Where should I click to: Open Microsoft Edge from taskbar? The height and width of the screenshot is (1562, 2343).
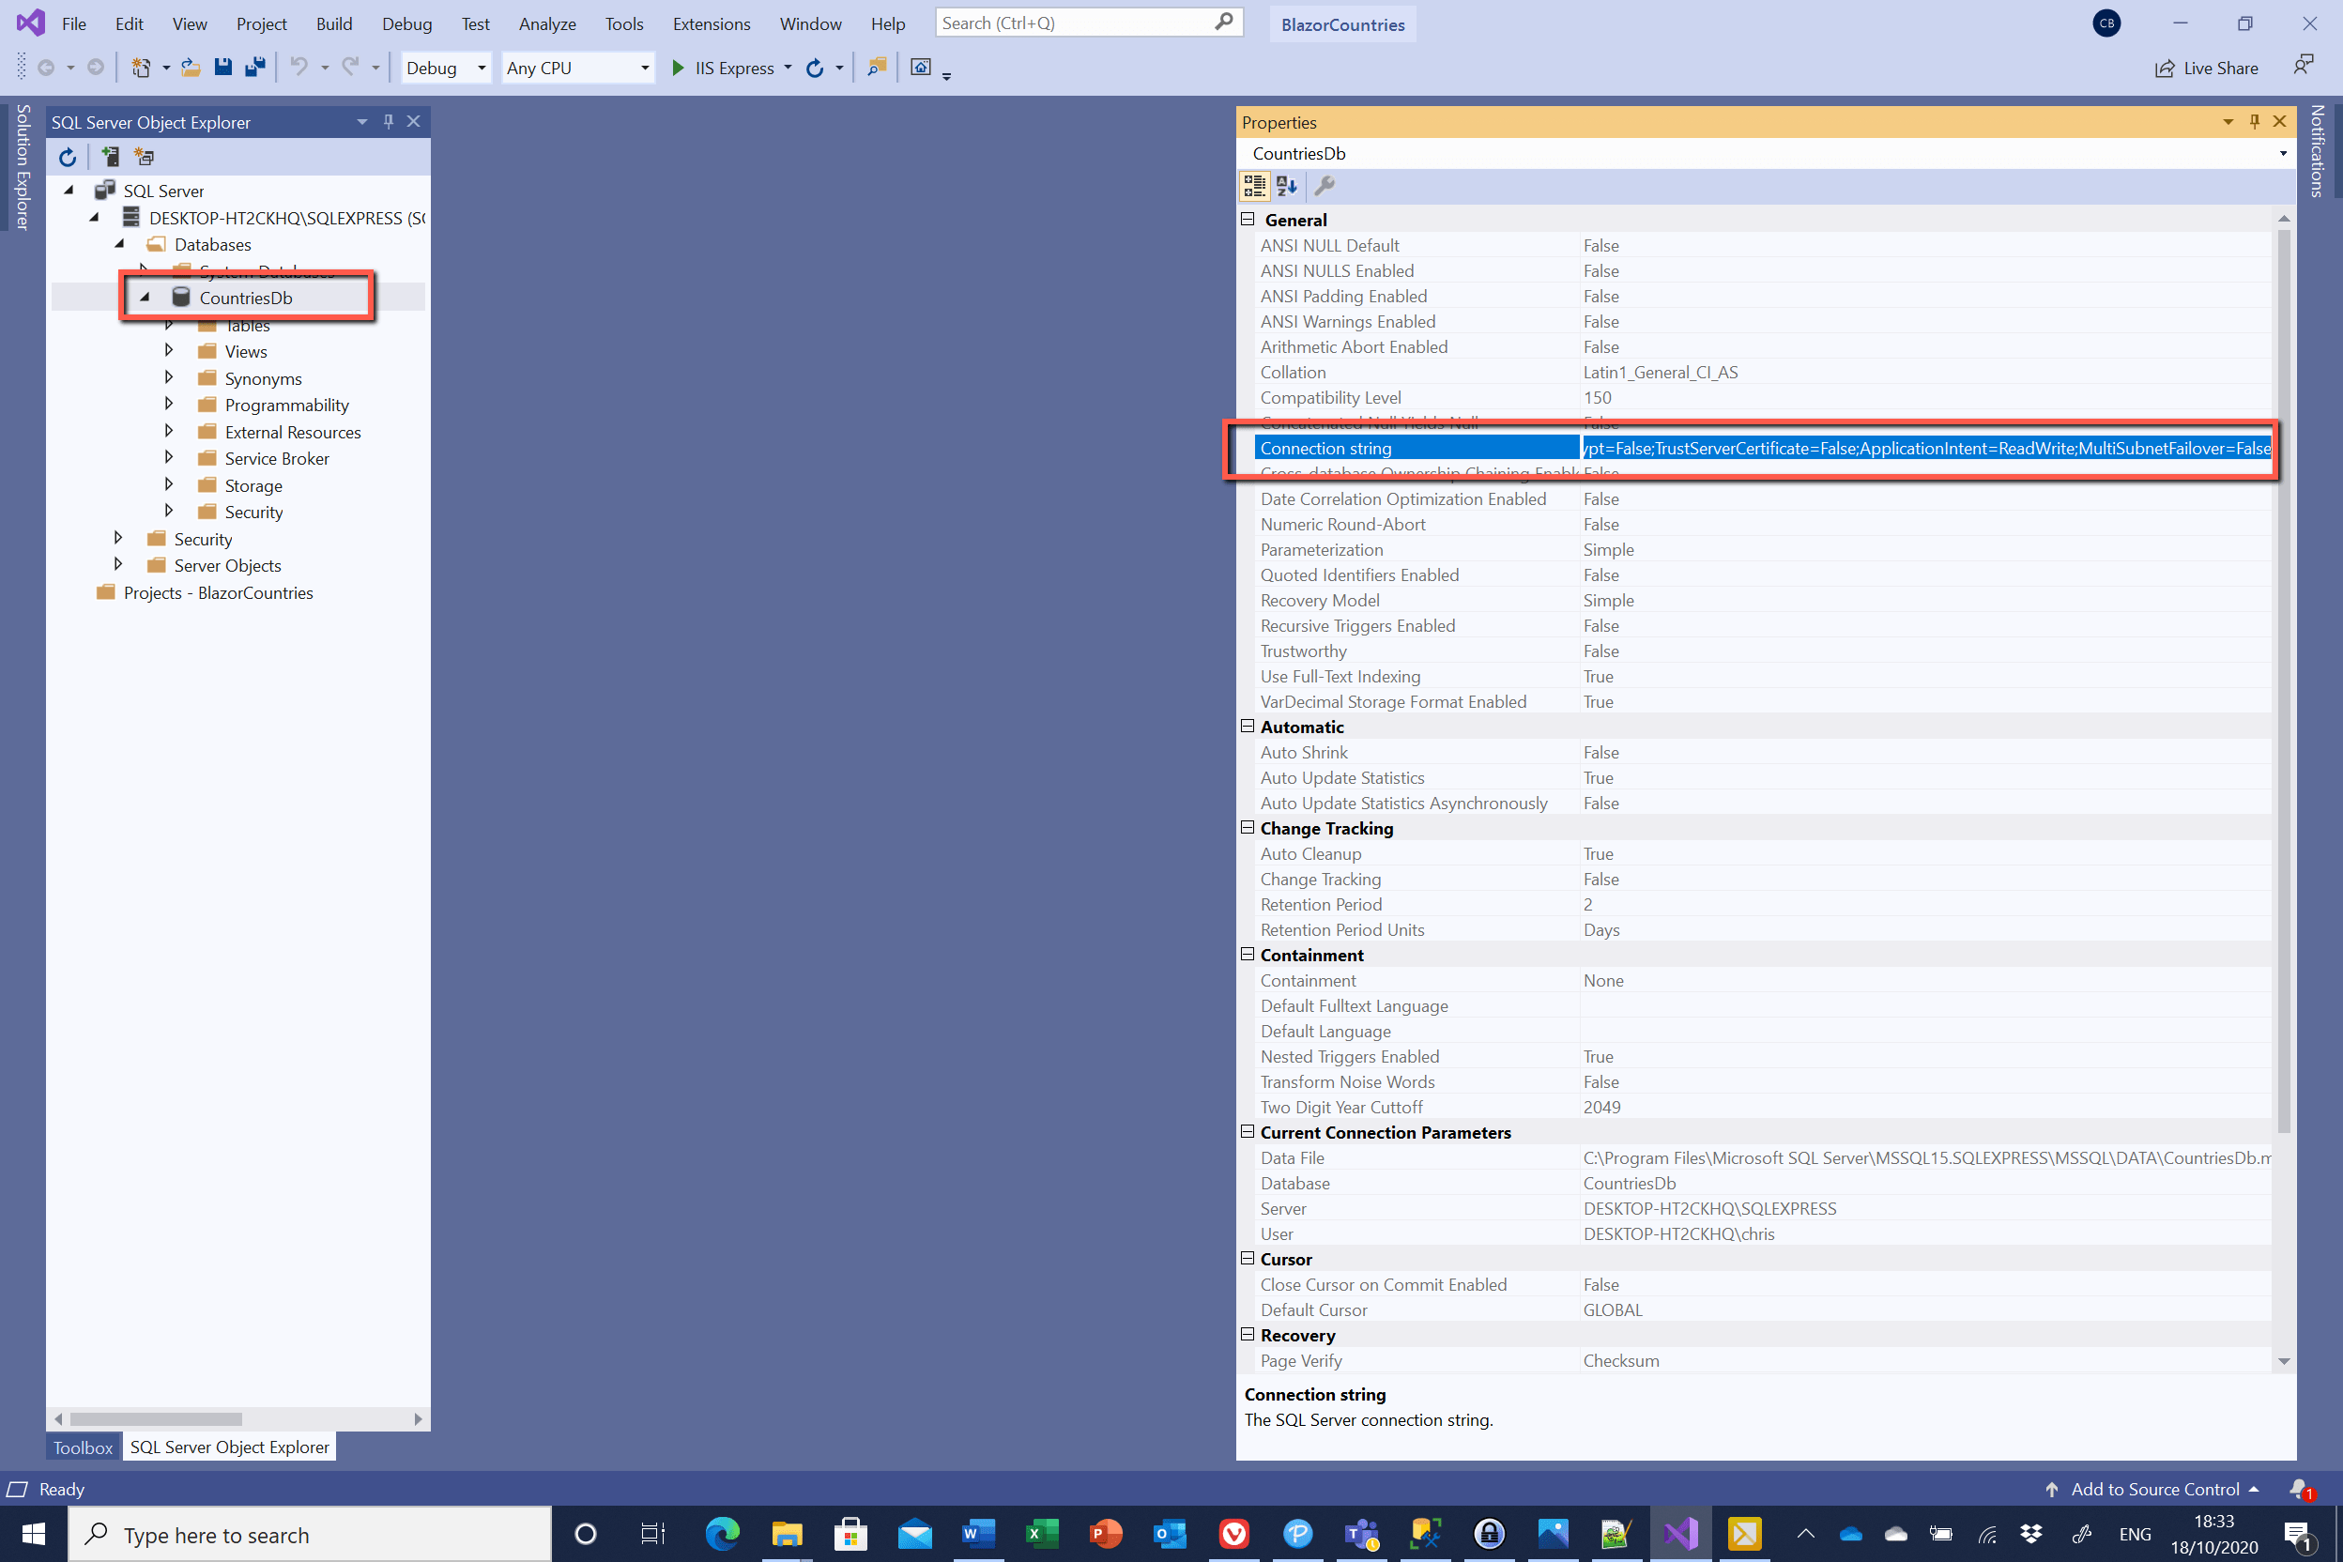click(x=722, y=1534)
